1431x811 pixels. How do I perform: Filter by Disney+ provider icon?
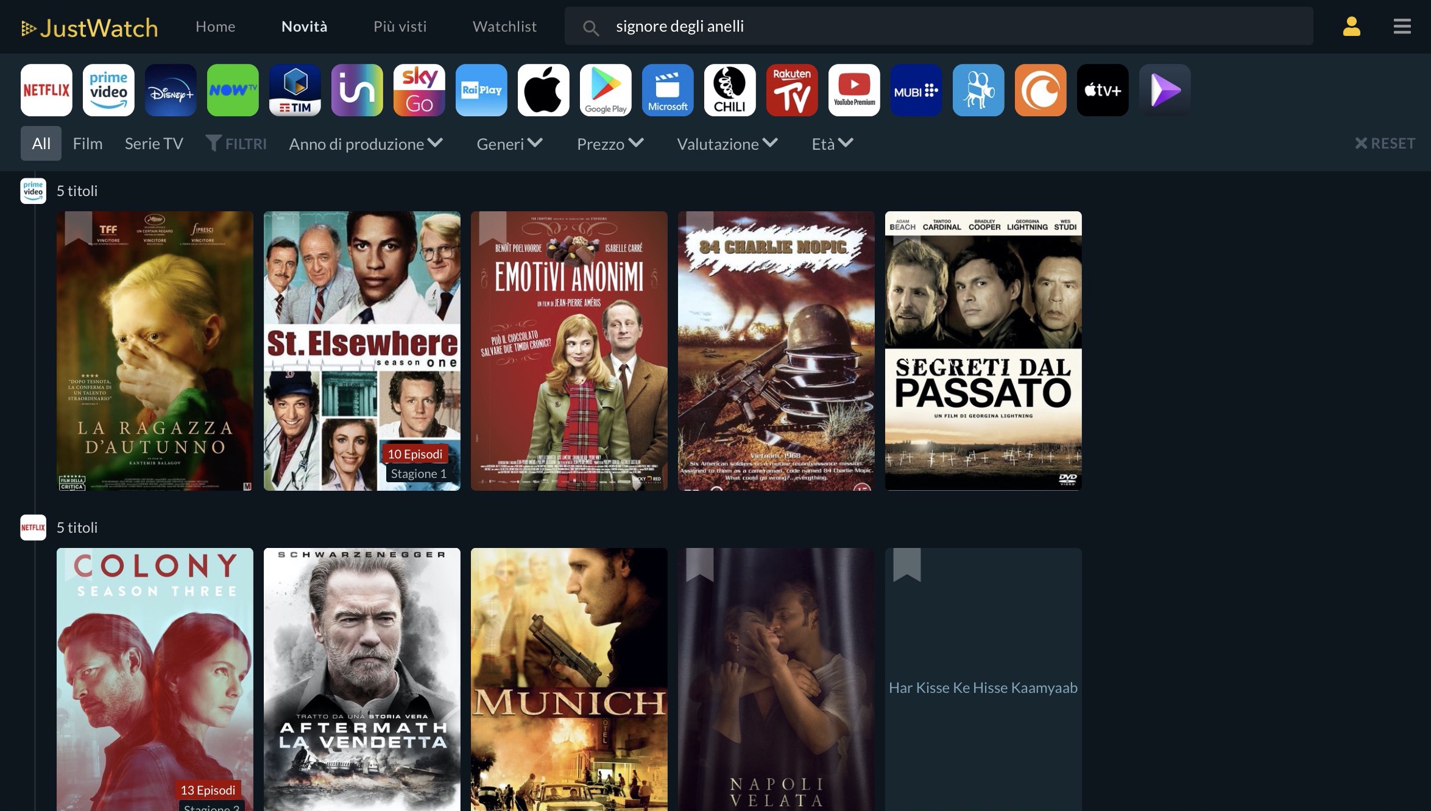click(171, 90)
